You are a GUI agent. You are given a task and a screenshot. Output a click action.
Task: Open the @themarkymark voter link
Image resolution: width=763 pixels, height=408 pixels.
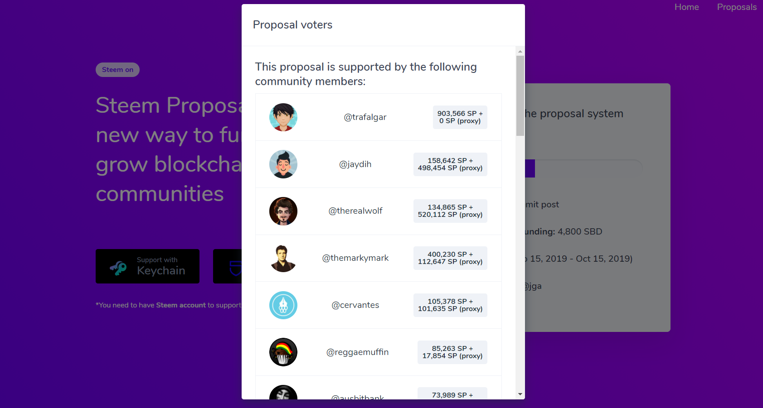(355, 258)
